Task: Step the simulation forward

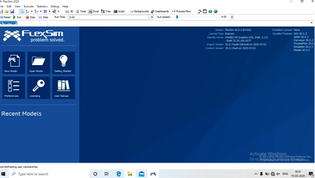Action: (x=43, y=17)
